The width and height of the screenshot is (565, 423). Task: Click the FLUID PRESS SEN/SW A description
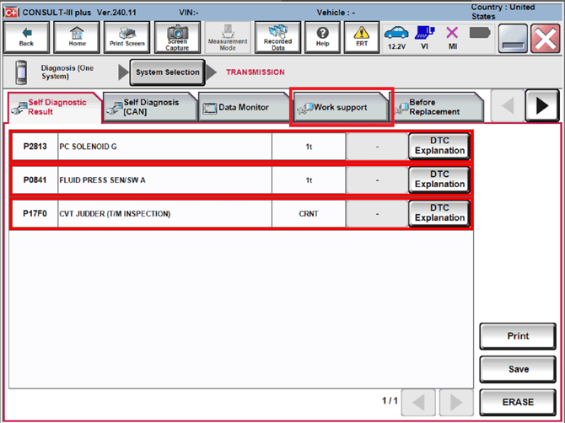pos(102,180)
